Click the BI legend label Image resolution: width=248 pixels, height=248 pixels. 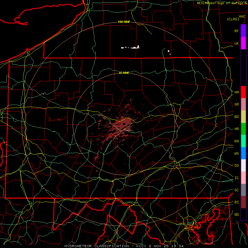pos(236,202)
